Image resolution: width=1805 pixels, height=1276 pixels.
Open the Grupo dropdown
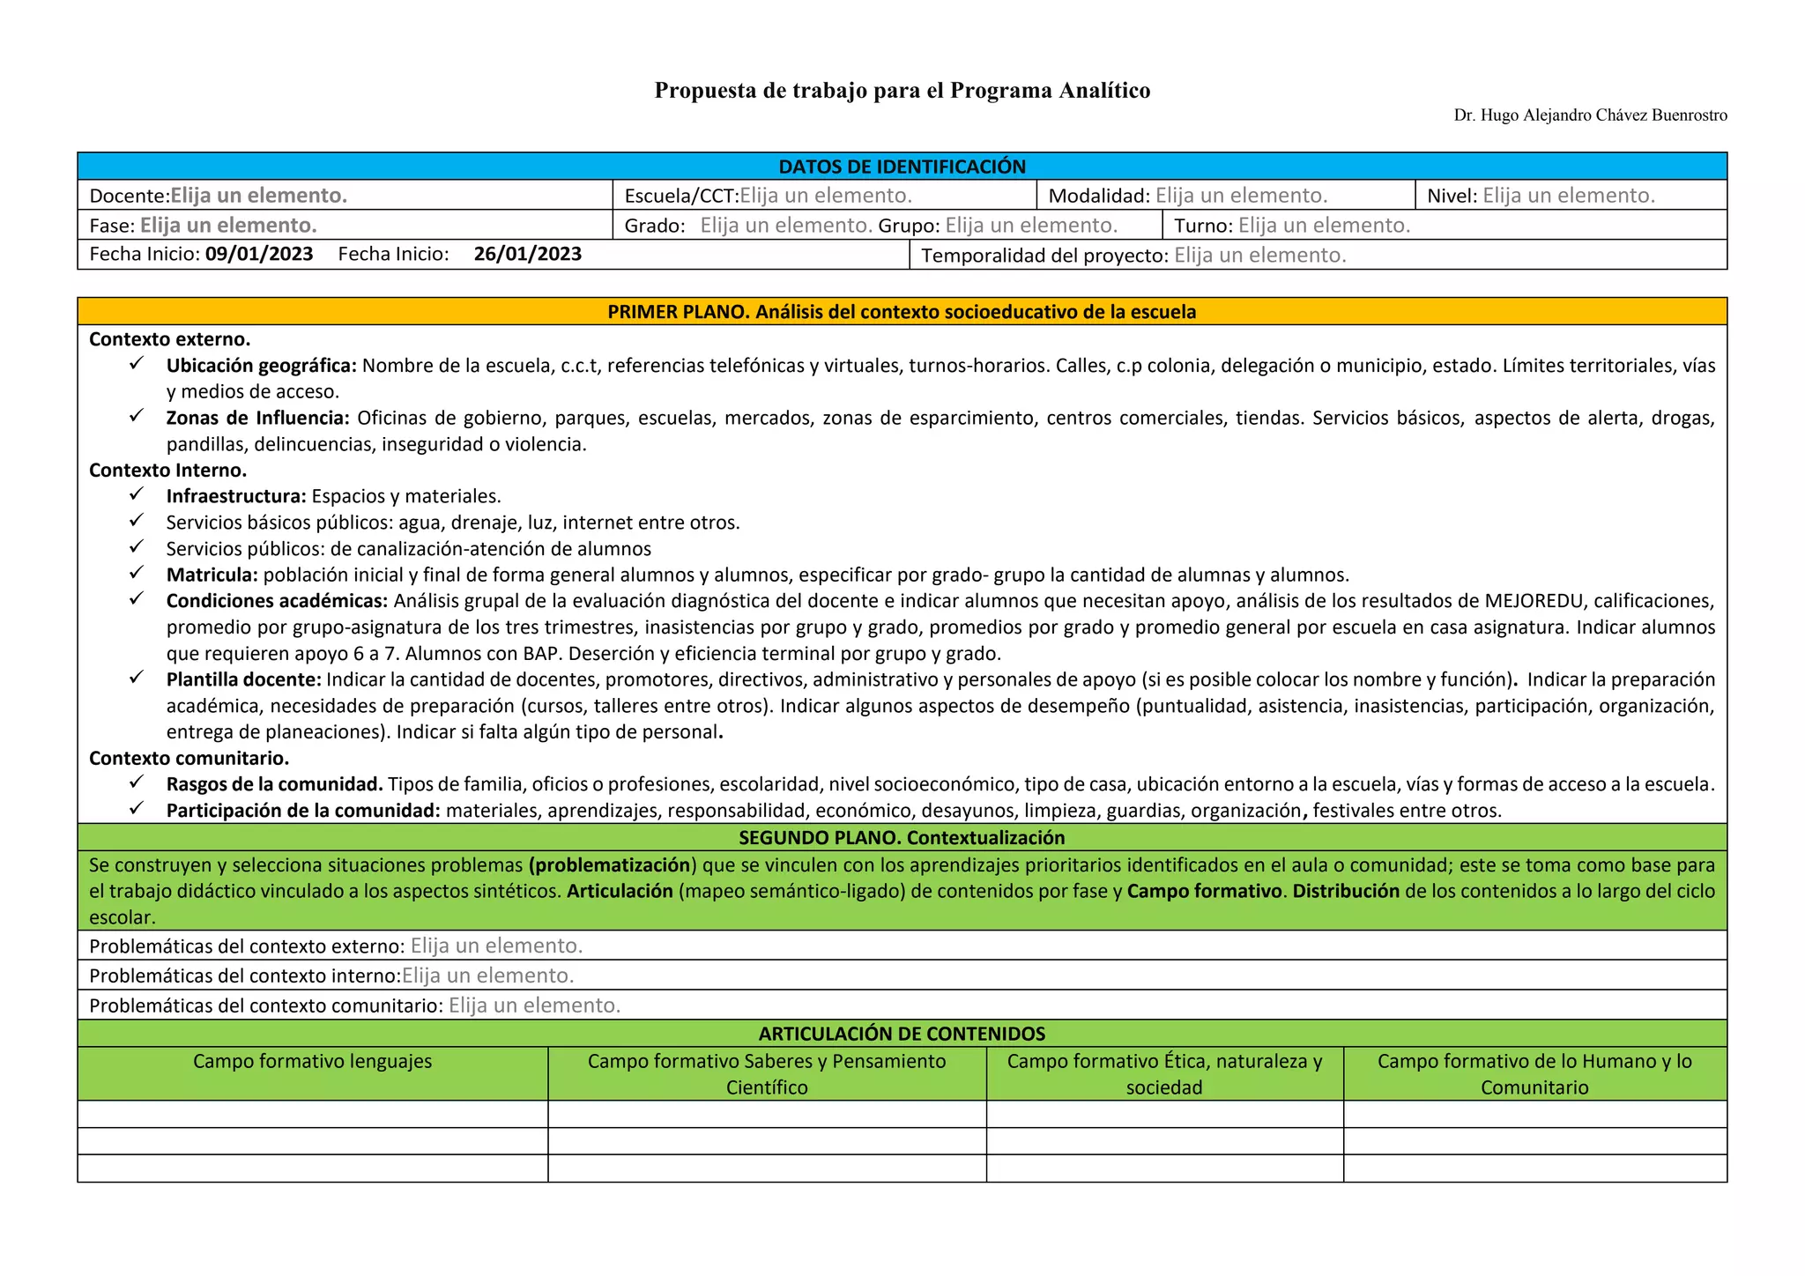pyautogui.click(x=1031, y=226)
